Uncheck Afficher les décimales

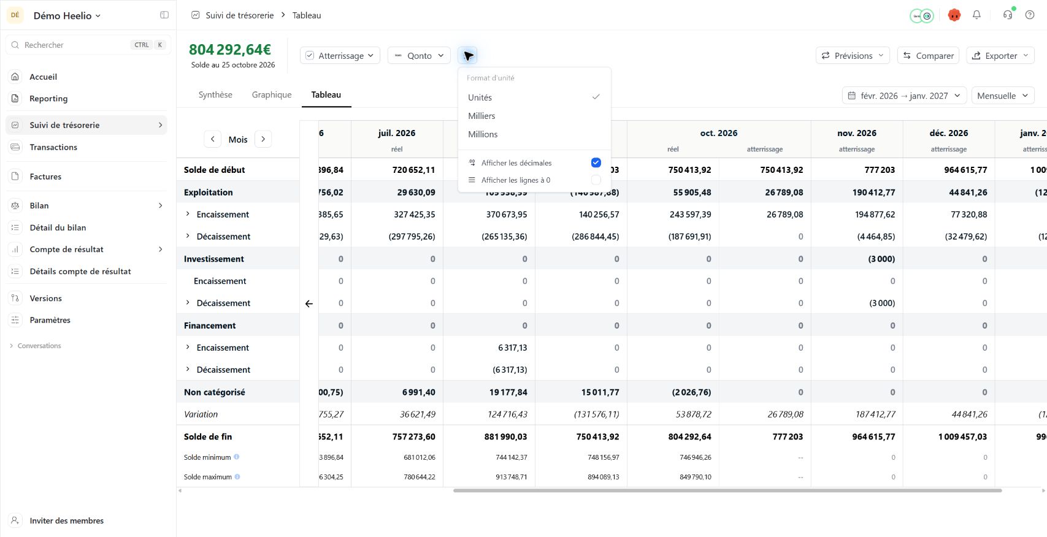596,162
